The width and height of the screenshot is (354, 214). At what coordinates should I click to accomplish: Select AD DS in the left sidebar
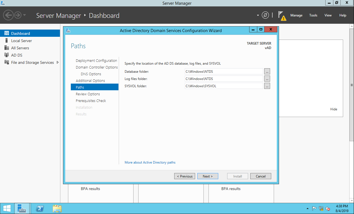tap(17, 55)
